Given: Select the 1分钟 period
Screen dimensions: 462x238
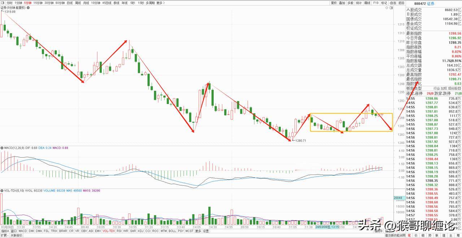Looking at the screenshot, I should point(18,3).
